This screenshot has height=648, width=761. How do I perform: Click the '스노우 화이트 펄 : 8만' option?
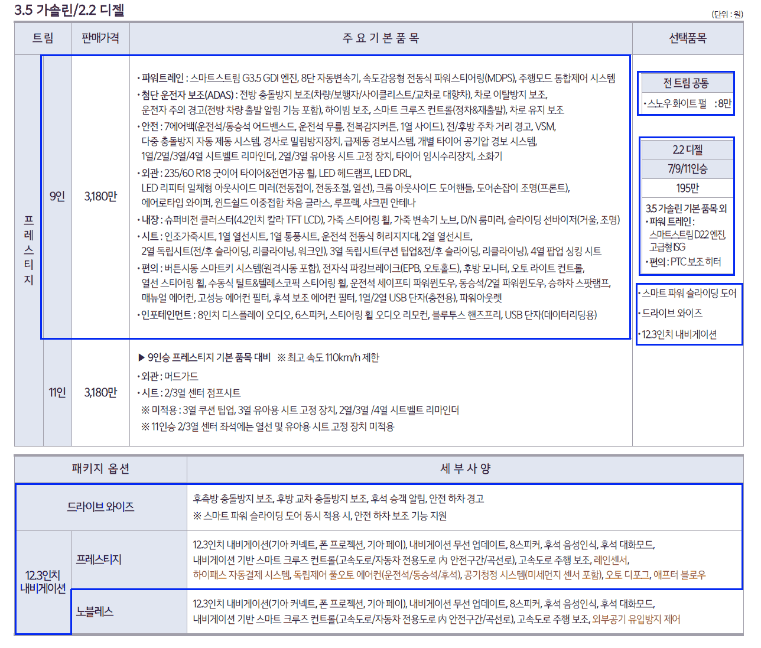click(688, 103)
